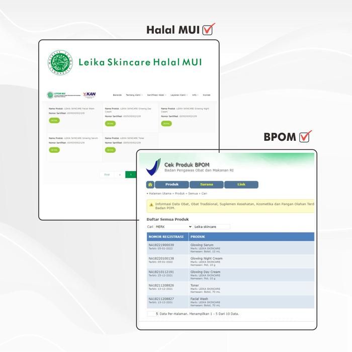Image resolution: width=352 pixels, height=352 pixels.
Task: Click the red checkmark beside BPOM heading
Action: pyautogui.click(x=305, y=137)
